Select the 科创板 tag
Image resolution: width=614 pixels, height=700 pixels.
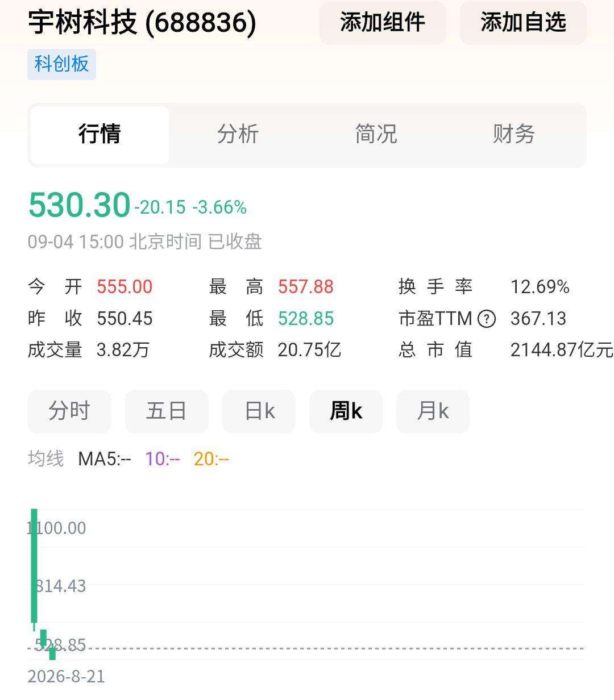[61, 64]
